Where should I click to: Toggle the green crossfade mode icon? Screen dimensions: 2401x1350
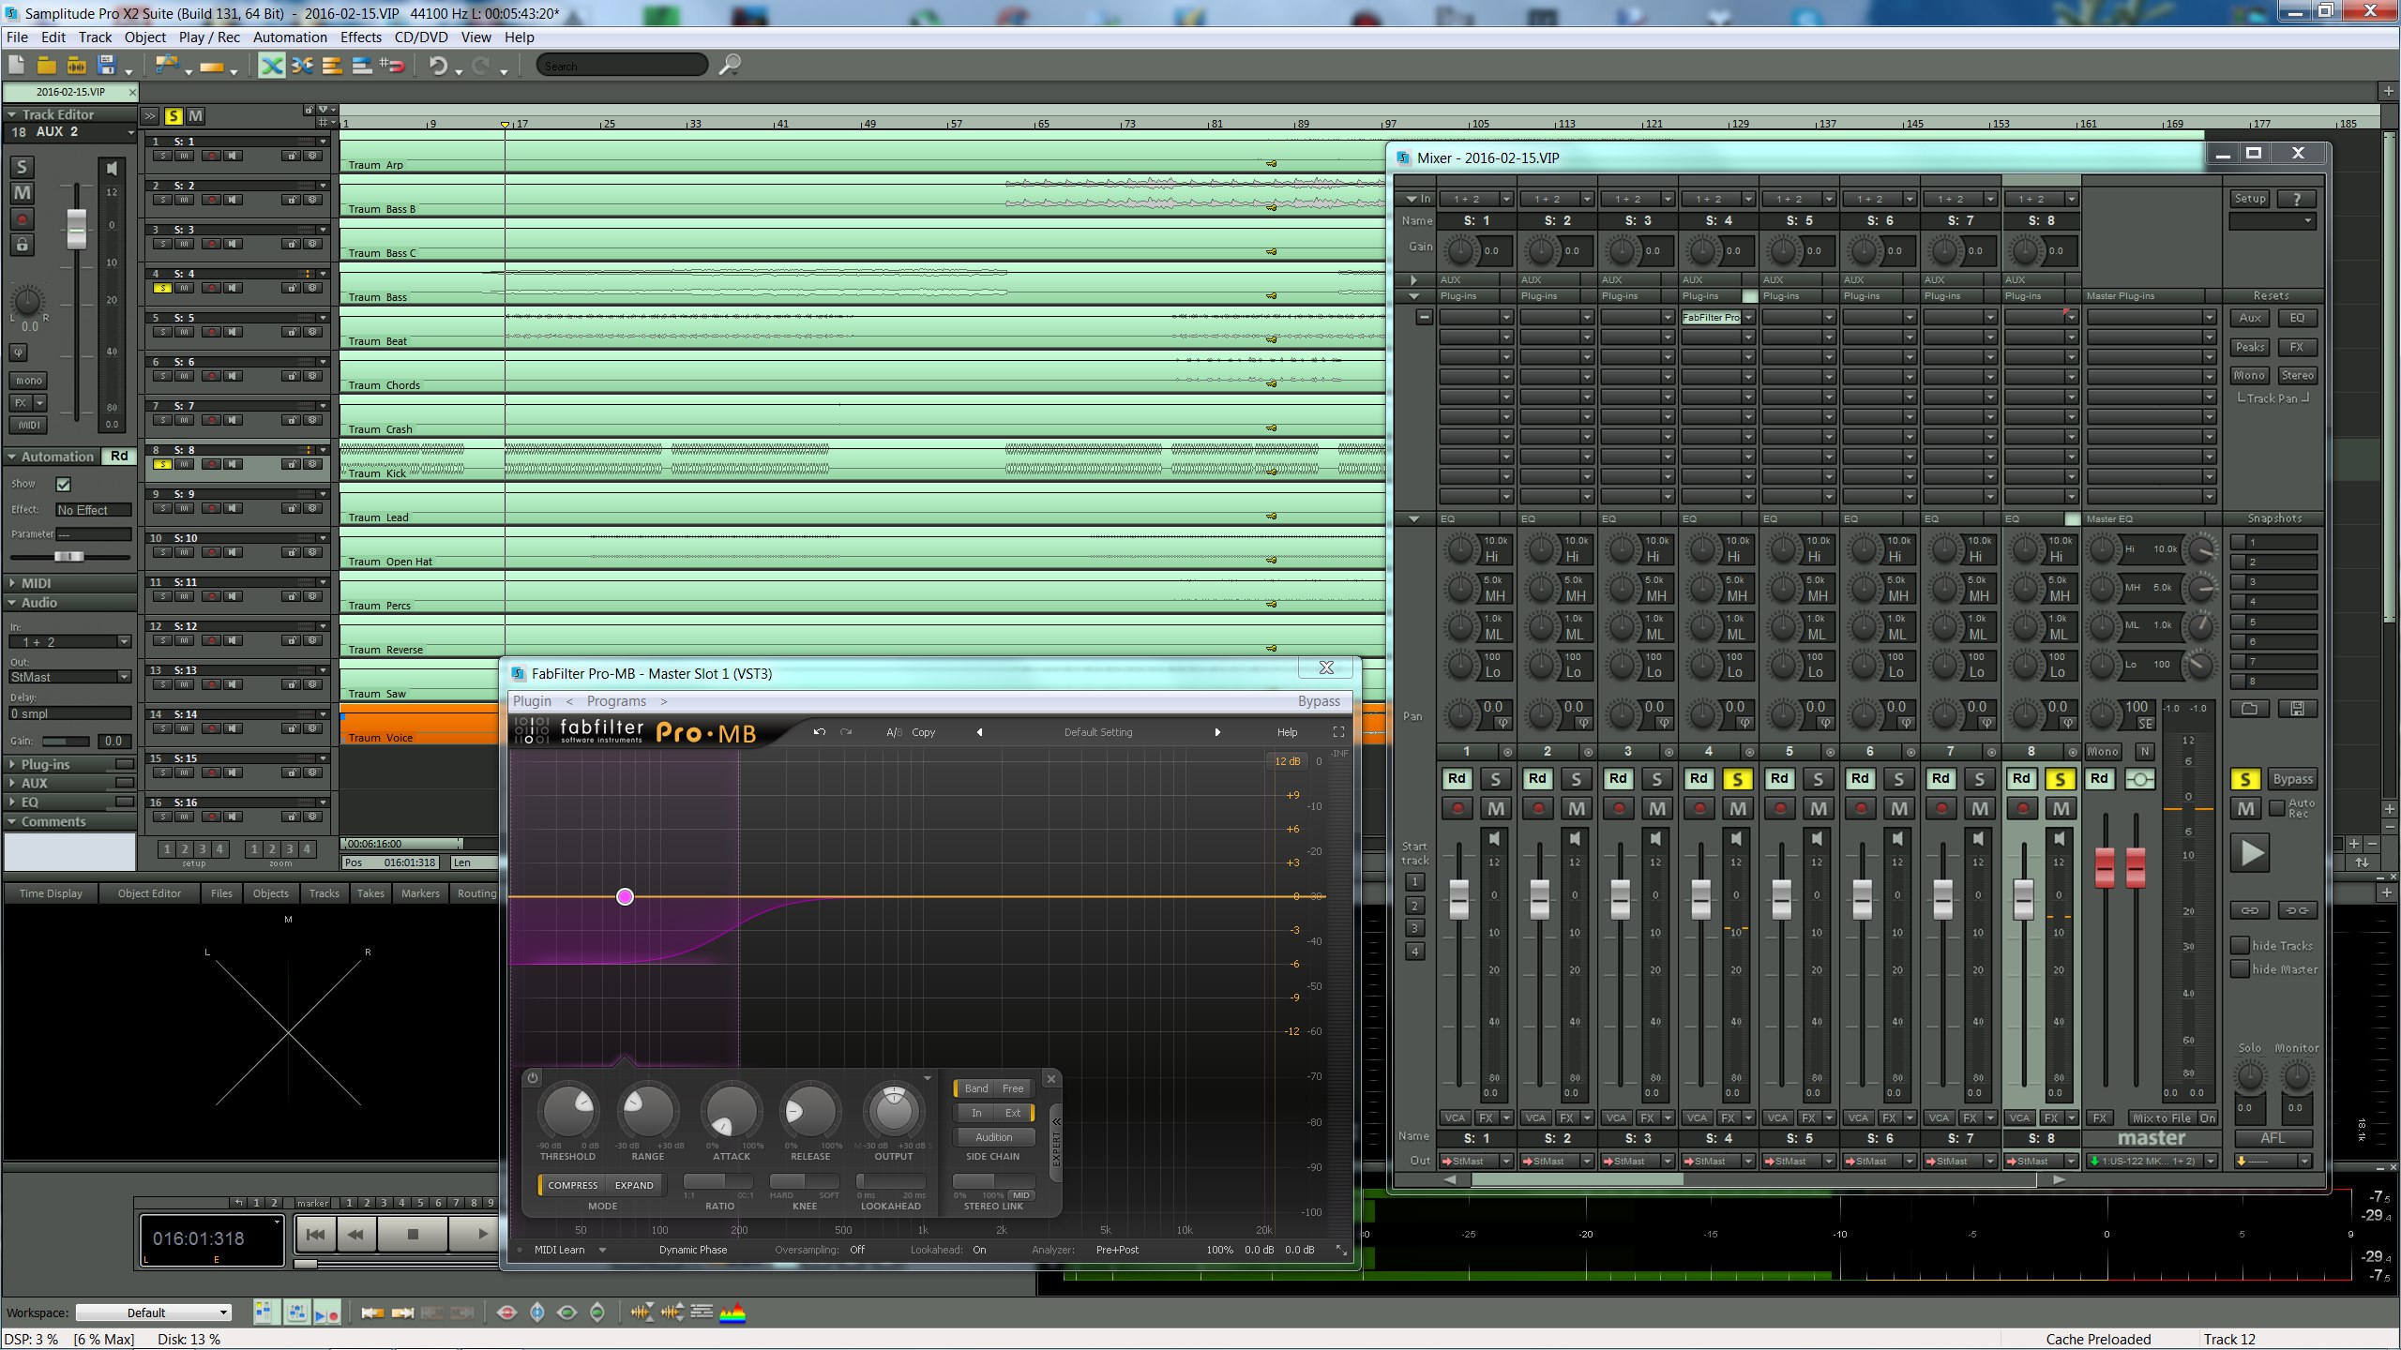(x=271, y=65)
